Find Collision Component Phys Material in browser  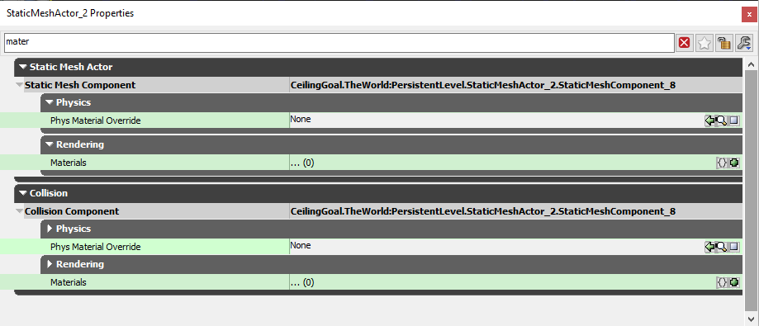(x=722, y=247)
